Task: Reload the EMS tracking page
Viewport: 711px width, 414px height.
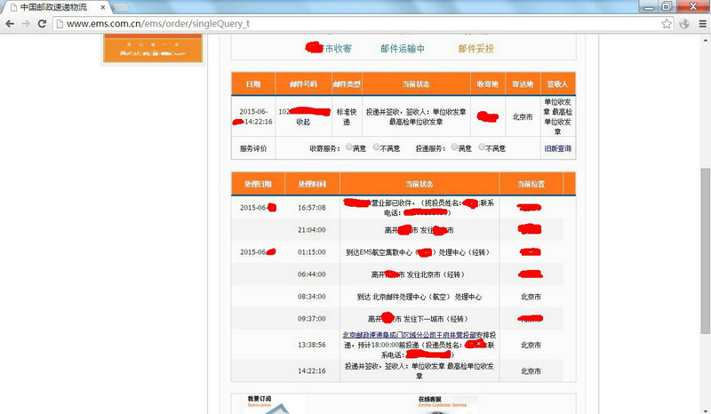Action: pos(44,24)
